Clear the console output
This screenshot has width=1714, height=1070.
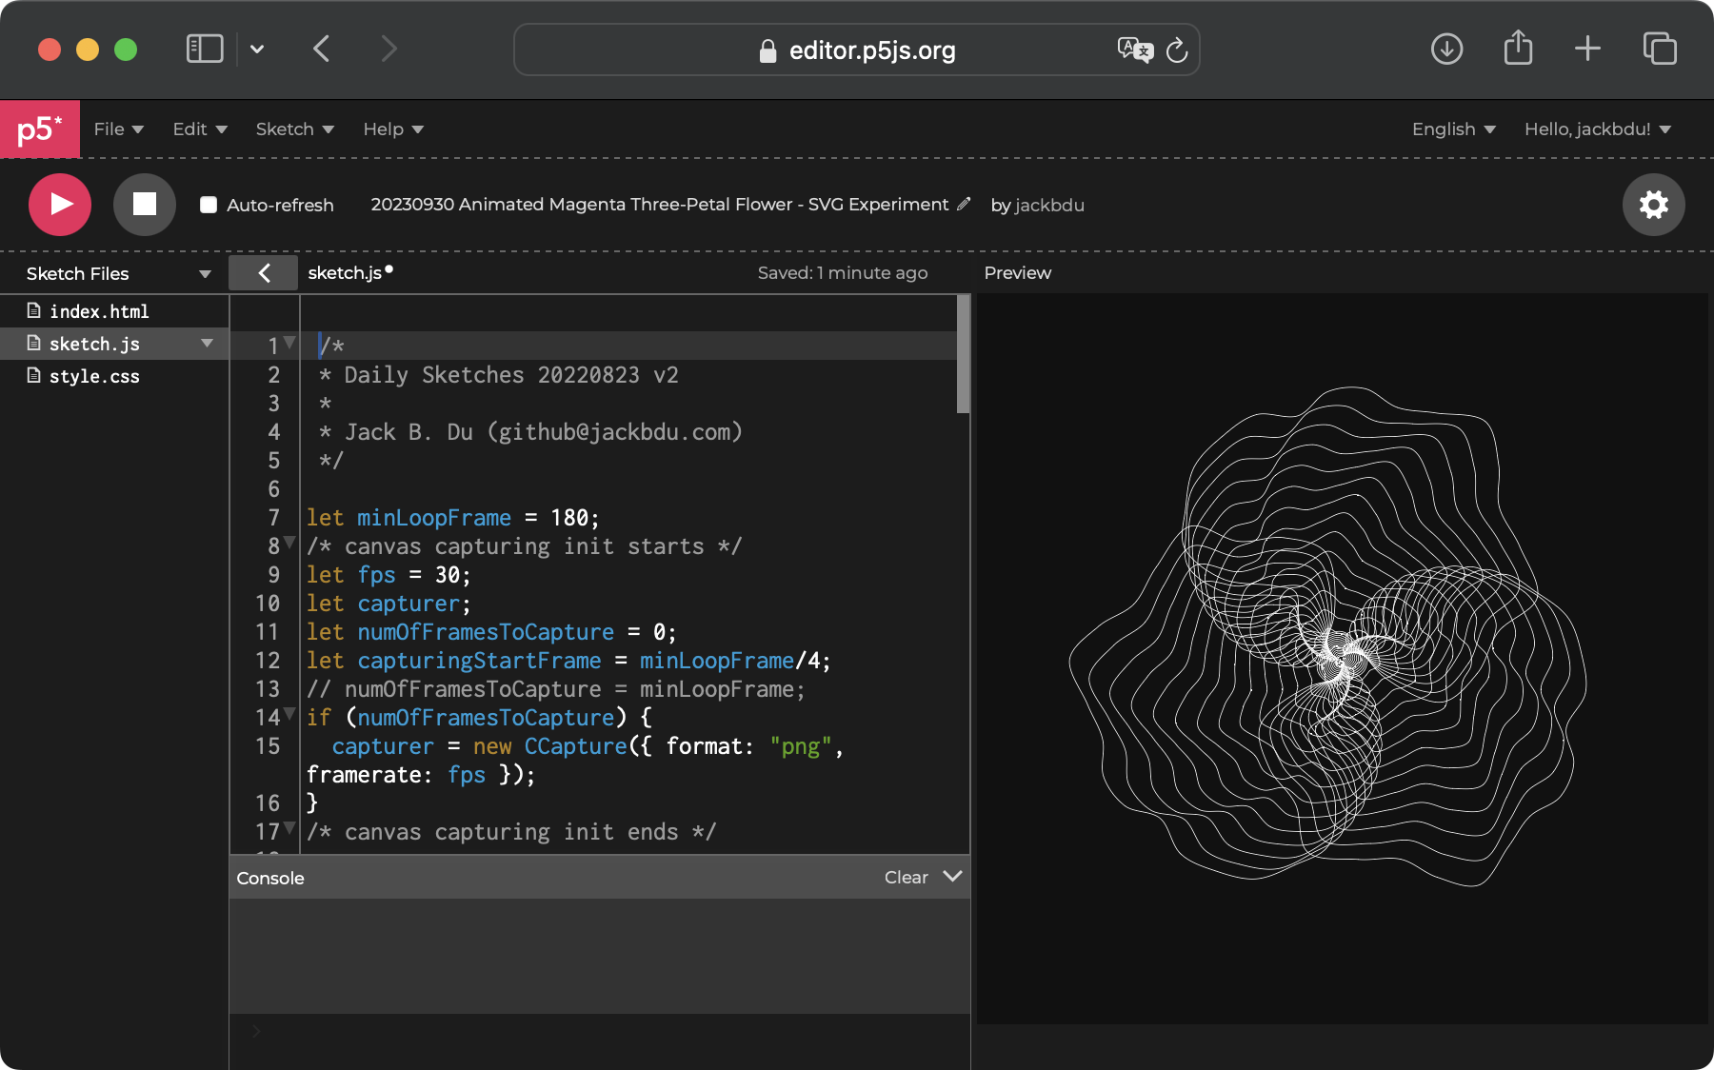point(906,878)
